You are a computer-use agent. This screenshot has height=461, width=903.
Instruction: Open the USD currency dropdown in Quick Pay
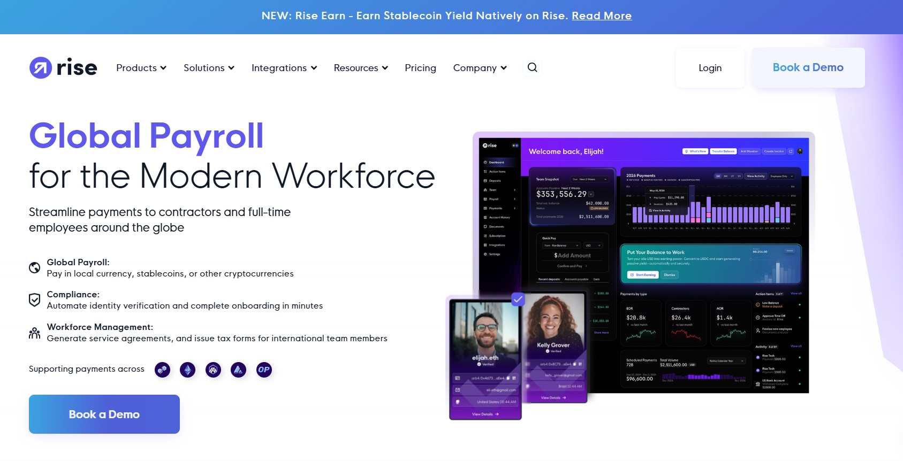coord(593,245)
